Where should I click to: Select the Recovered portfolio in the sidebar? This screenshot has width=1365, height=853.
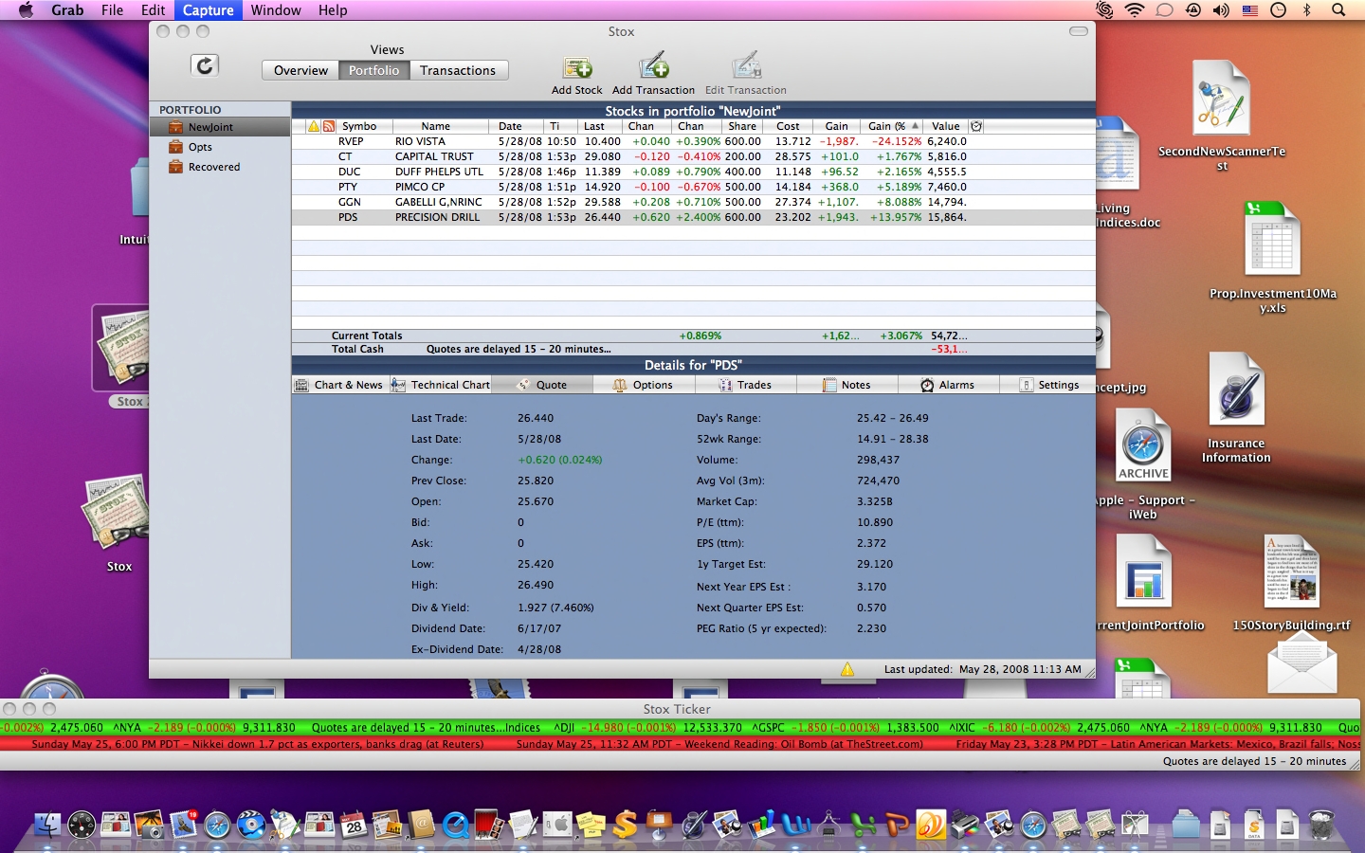click(213, 167)
